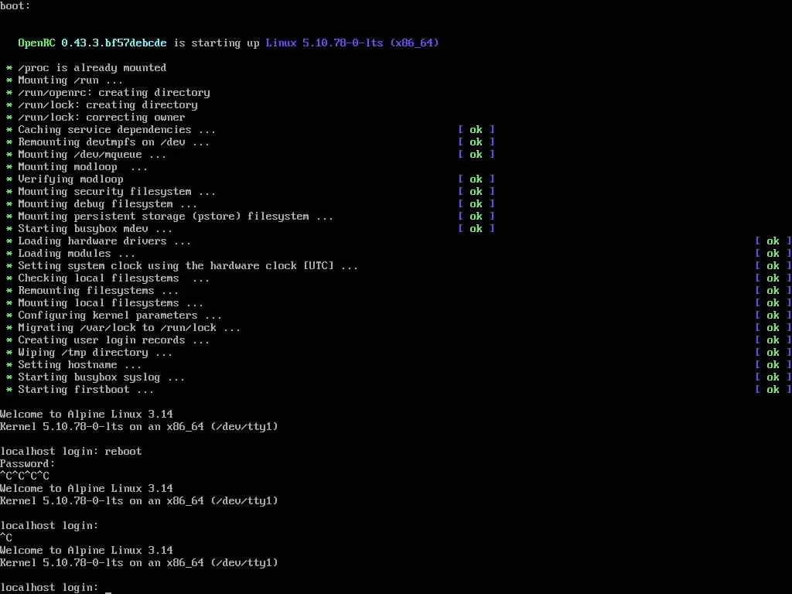Click "Caching service dependencies" line
The image size is (792, 594).
pyautogui.click(x=117, y=130)
